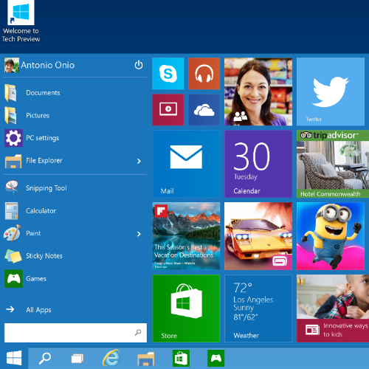369x369 pixels.
Task: Launch the racing car game tile
Action: click(258, 236)
